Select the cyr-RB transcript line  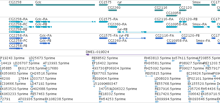click(x=149, y=32)
